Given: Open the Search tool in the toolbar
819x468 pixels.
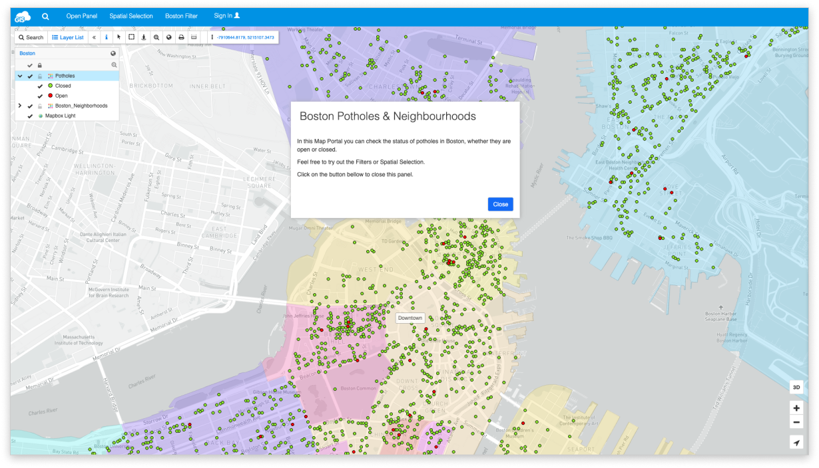Looking at the screenshot, I should click(30, 37).
